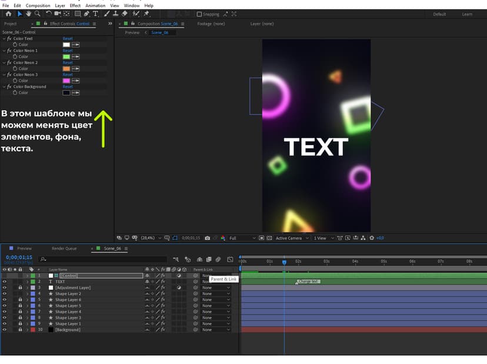
Task: Enable the Snapping checkbox
Action: point(199,14)
